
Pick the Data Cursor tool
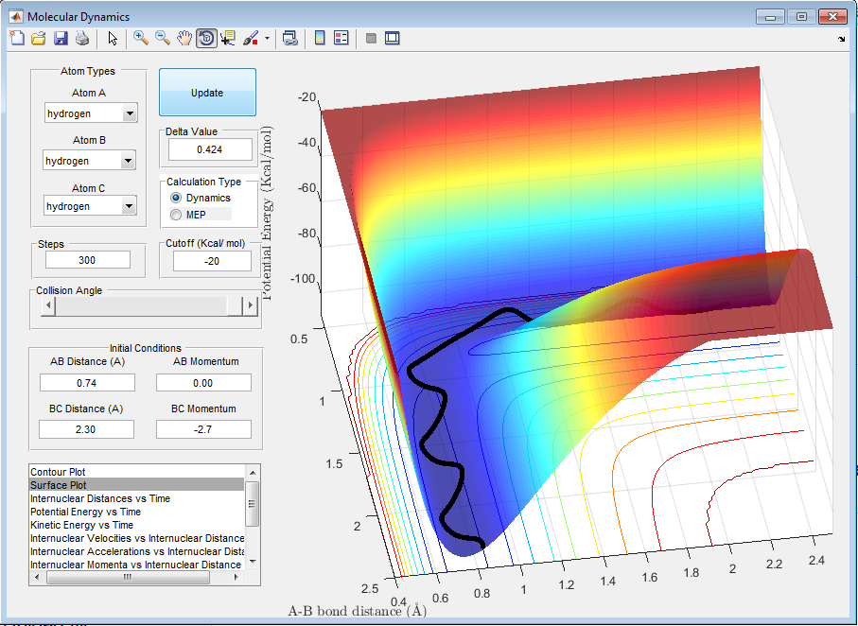[x=228, y=39]
